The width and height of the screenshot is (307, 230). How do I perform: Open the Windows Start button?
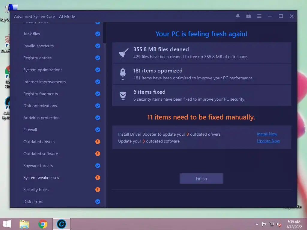pyautogui.click(x=7, y=224)
